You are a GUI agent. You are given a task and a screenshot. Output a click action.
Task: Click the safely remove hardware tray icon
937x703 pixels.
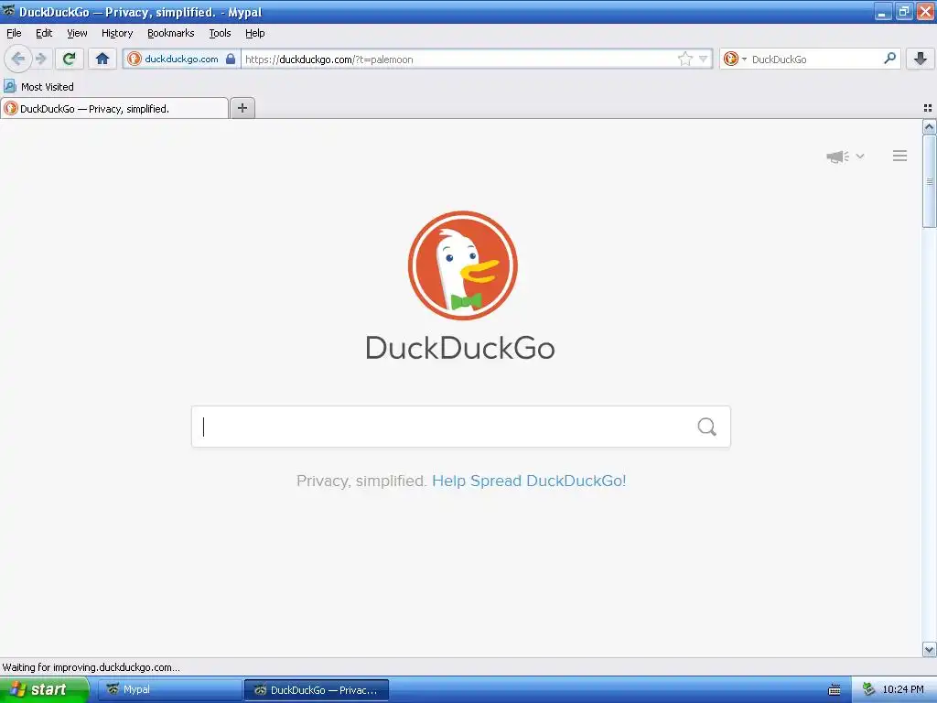(x=868, y=689)
